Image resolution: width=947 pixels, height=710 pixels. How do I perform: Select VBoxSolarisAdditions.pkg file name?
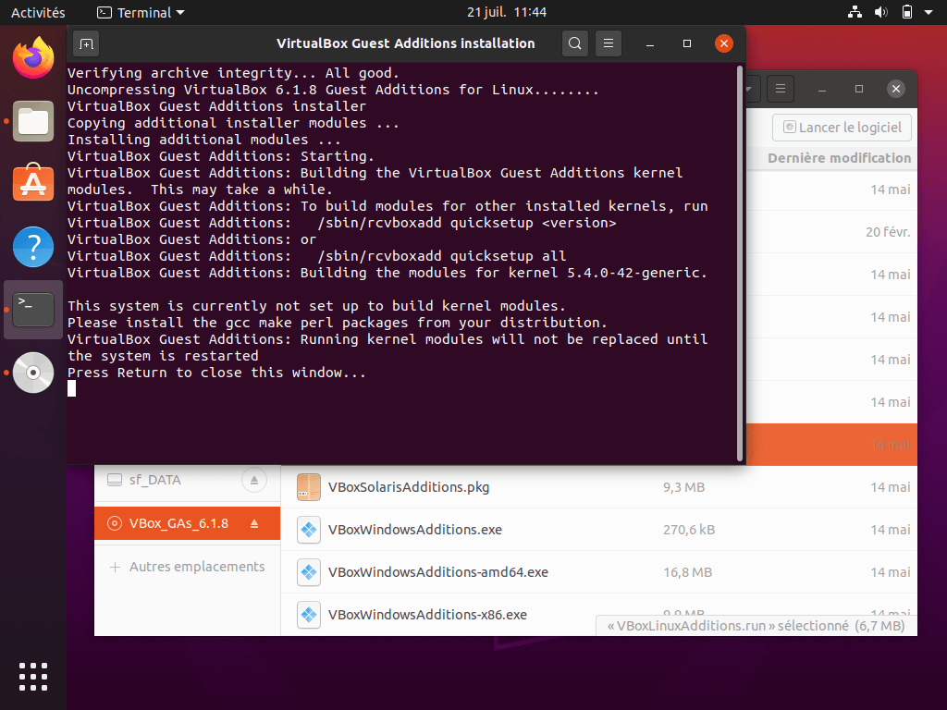click(408, 487)
